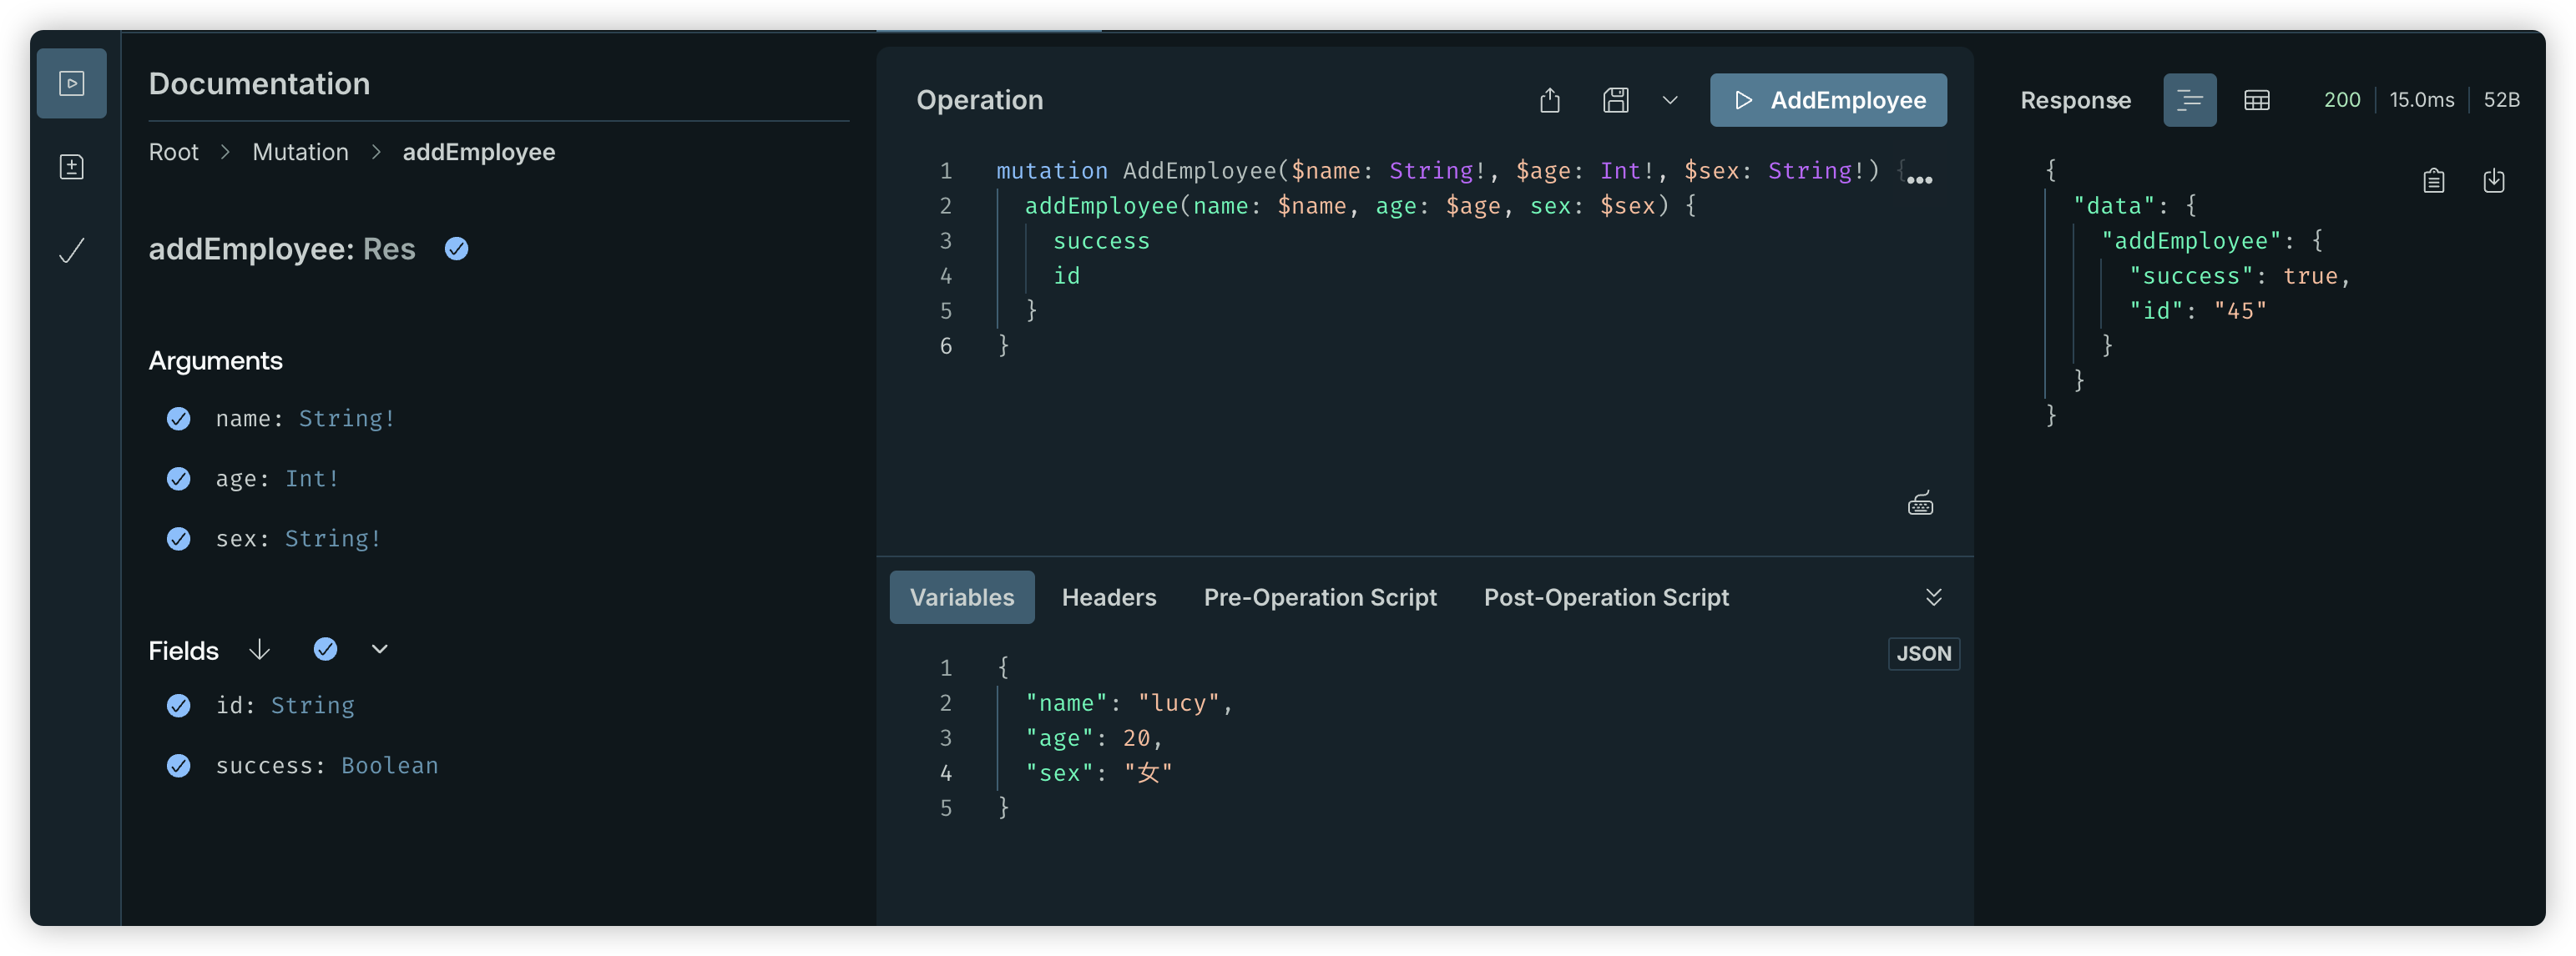Open the Fields select-all dropdown chevron
This screenshot has width=2576, height=956.
pos(379,649)
